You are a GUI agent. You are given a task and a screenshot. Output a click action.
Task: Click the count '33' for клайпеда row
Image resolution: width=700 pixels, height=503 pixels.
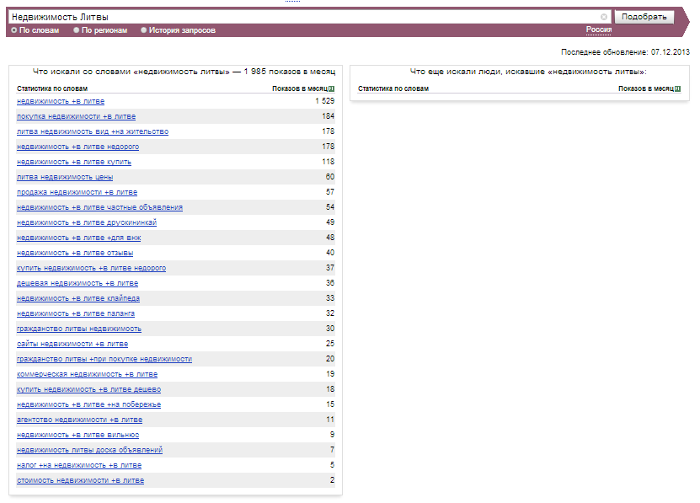click(x=330, y=298)
